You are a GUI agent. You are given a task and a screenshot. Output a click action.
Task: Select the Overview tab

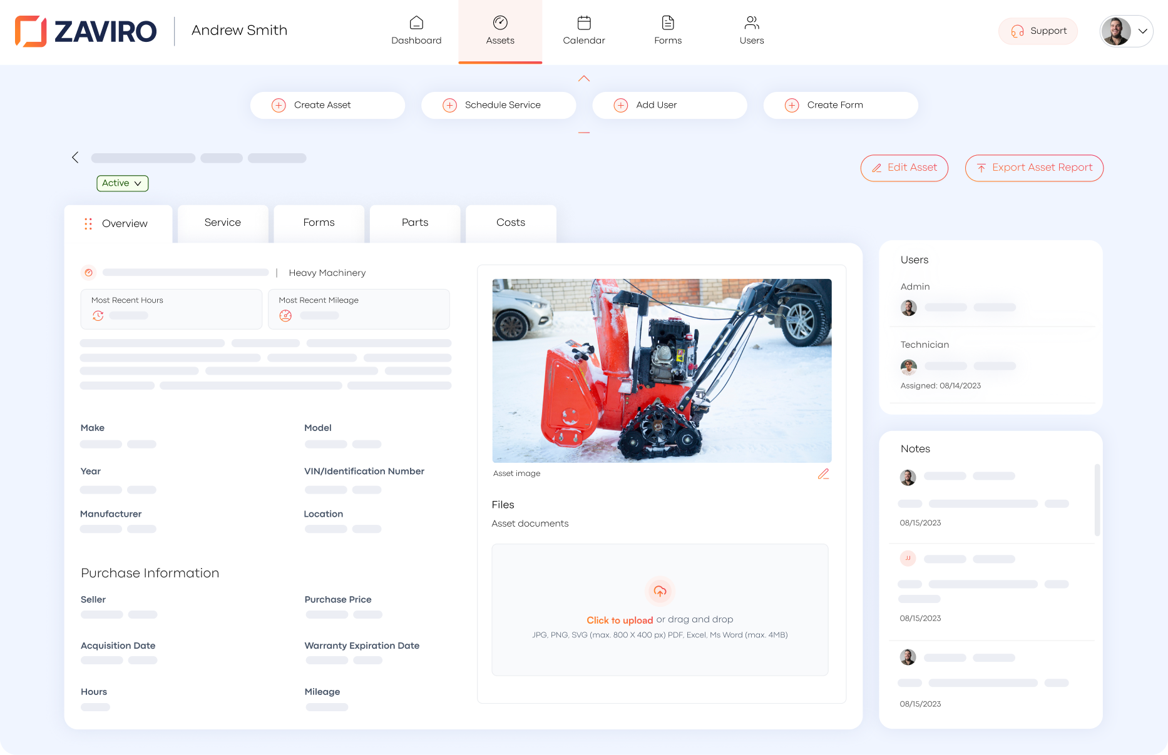(118, 223)
